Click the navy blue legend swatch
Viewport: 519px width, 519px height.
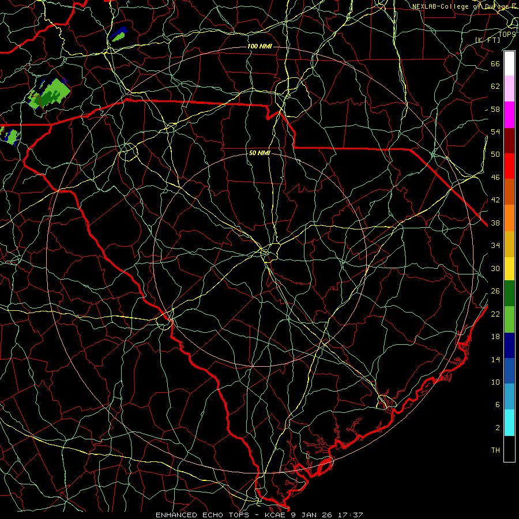[x=509, y=345]
